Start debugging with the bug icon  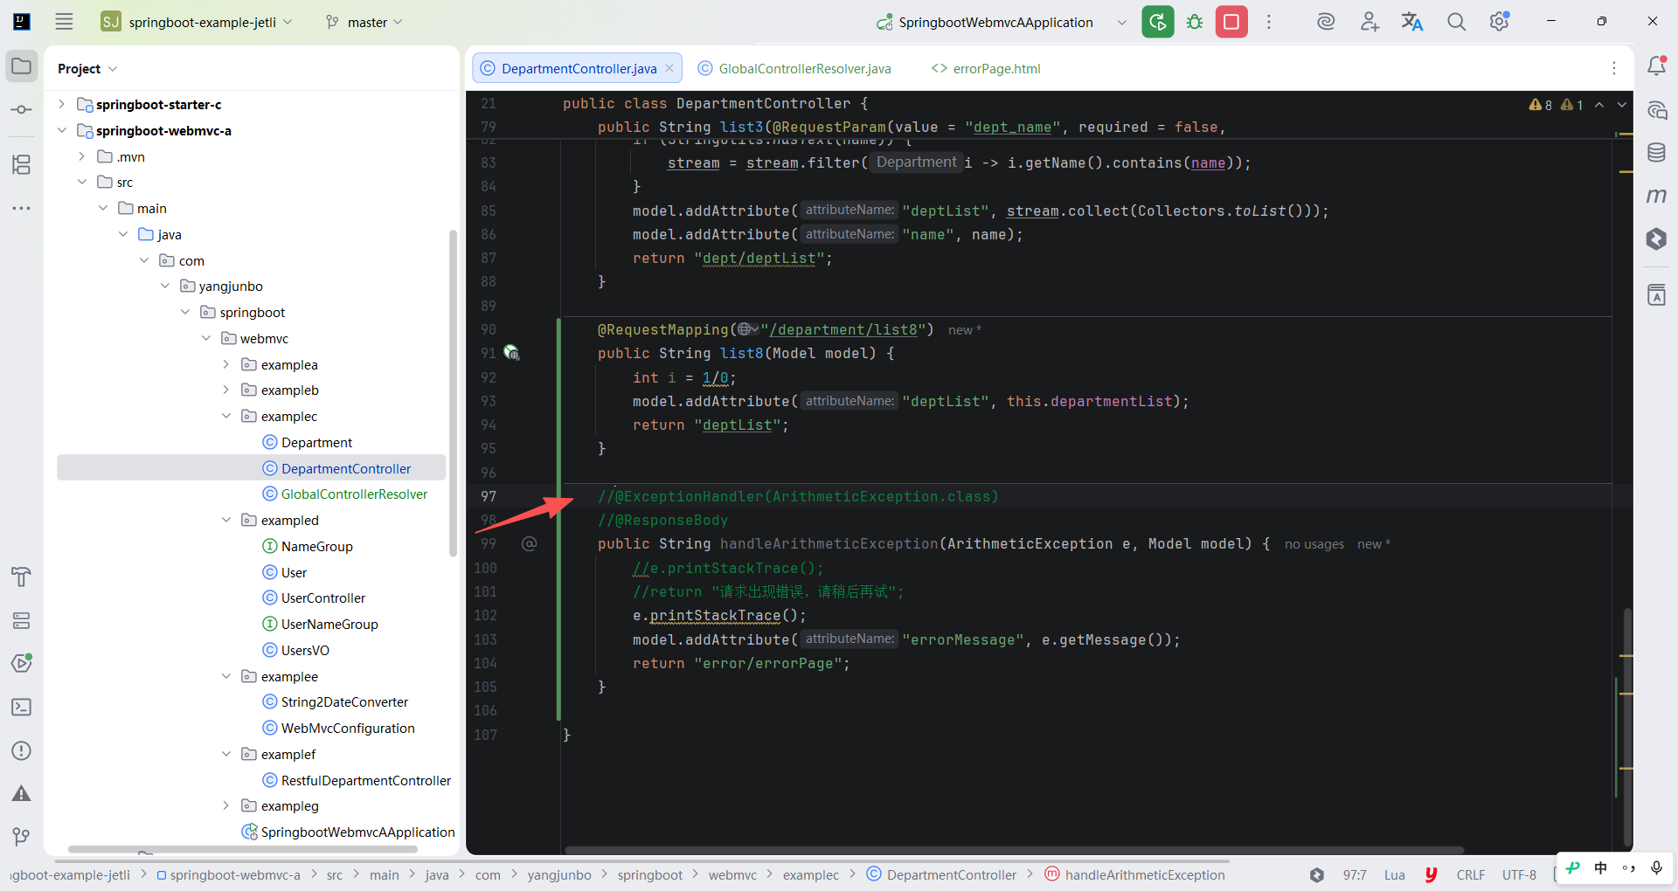click(x=1195, y=22)
